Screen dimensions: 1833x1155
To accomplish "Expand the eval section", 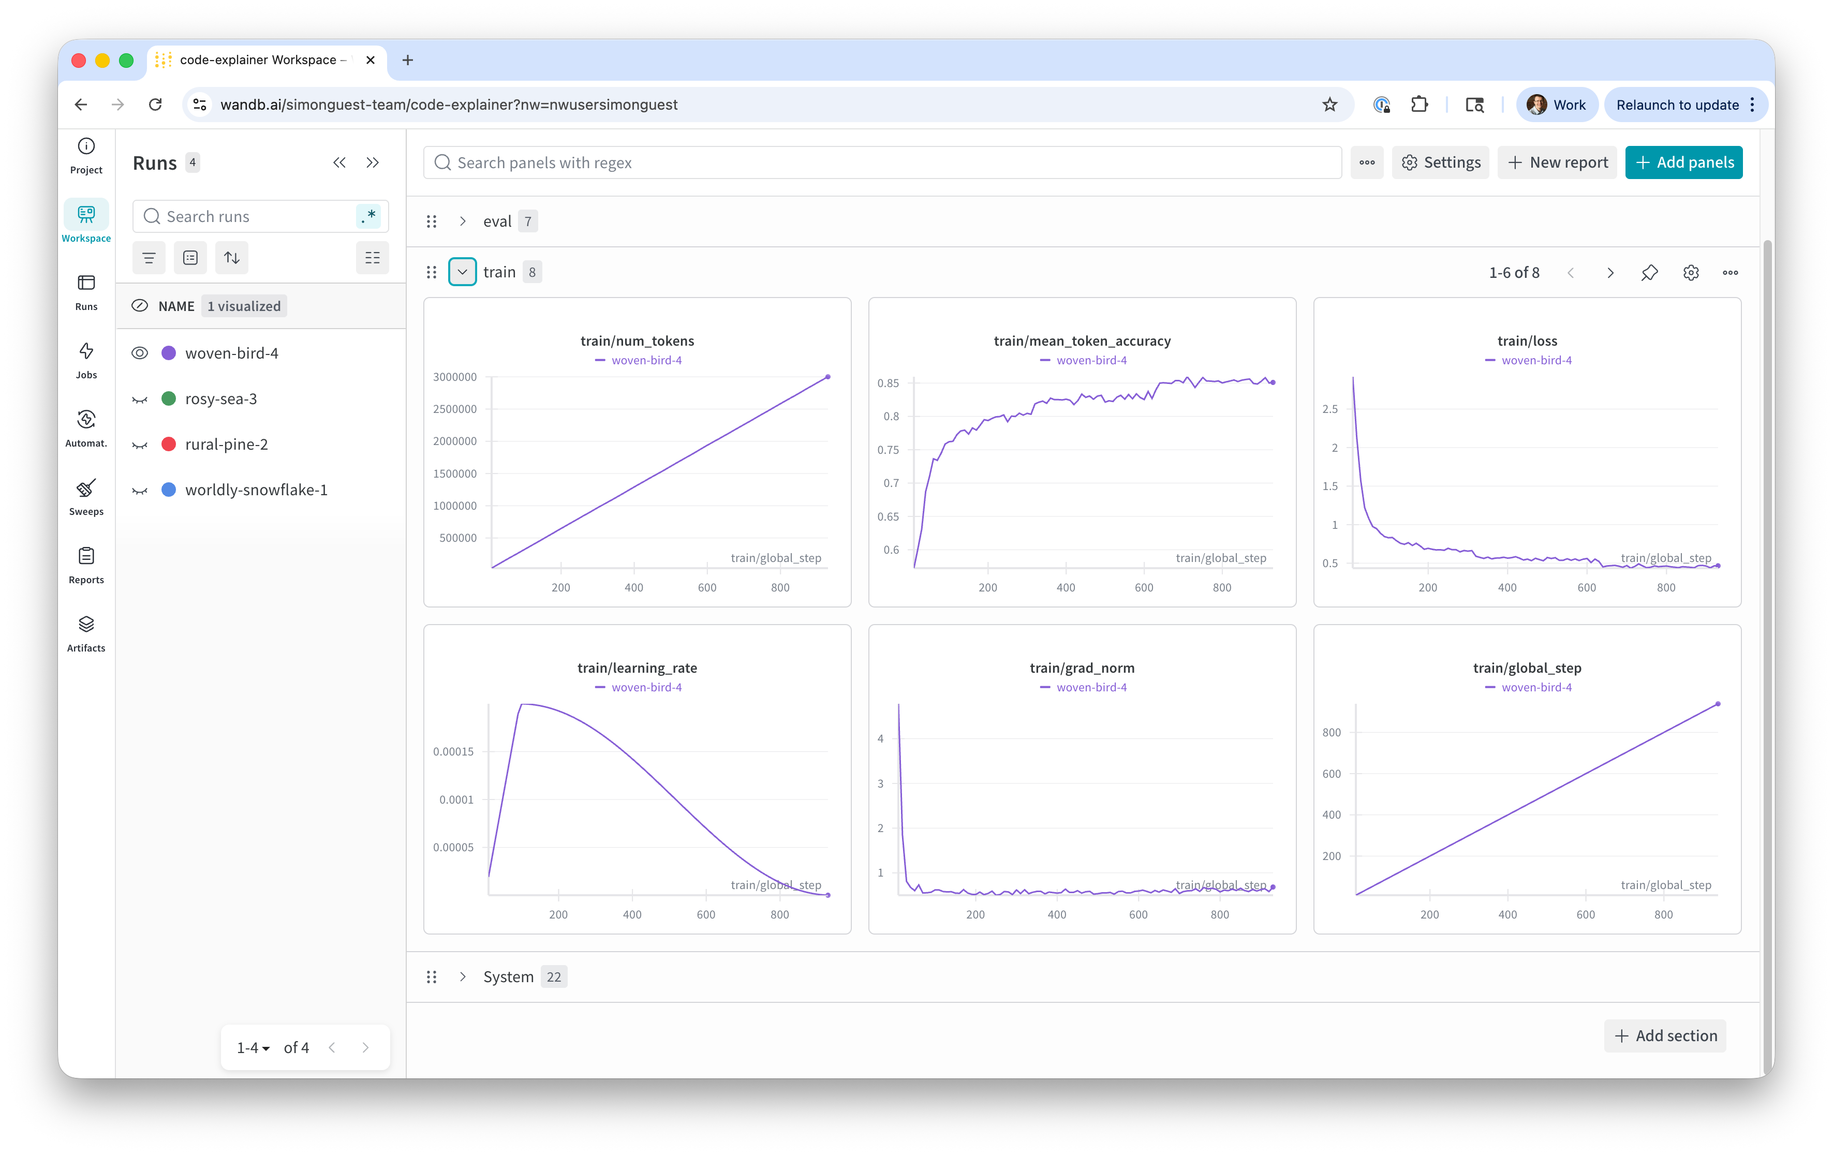I will click(462, 221).
